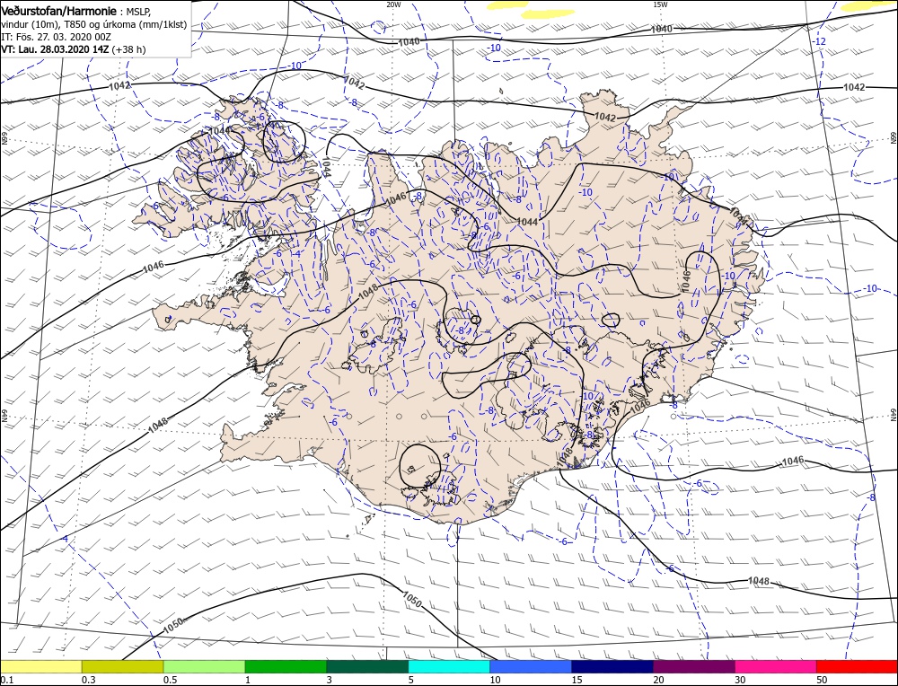Viewport: 898px width, 686px height.
Task: Click the "MSLP," text in the header box
Action: point(139,11)
